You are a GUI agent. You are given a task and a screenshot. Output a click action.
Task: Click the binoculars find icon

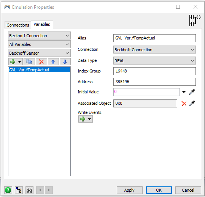[x=29, y=190]
